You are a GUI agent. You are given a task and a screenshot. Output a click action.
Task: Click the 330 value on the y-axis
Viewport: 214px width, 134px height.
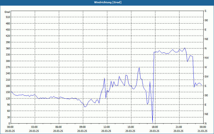click(x=8, y=55)
